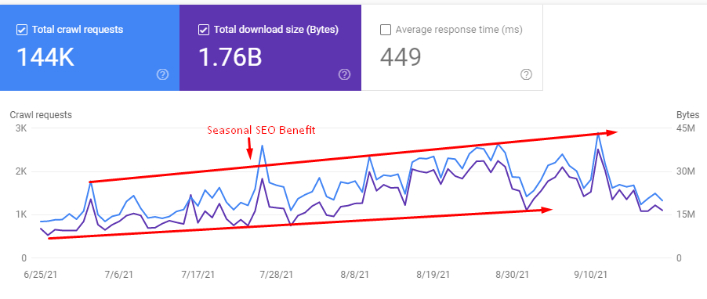Image resolution: width=707 pixels, height=299 pixels.
Task: Select the 144K crawl requests card
Action: pos(89,47)
